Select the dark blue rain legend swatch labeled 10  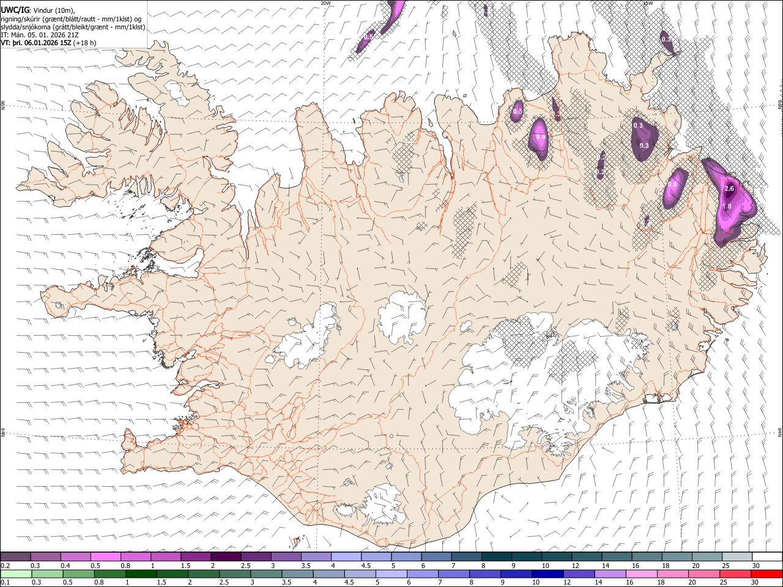[547, 574]
